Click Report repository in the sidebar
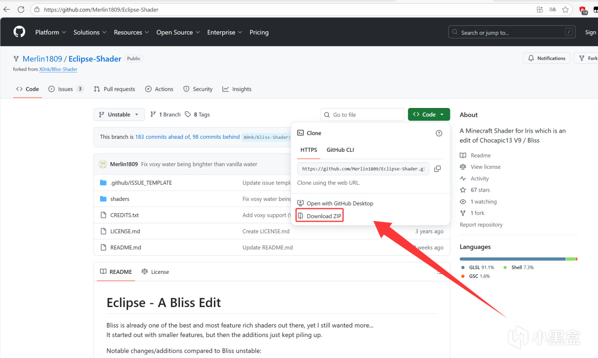 pyautogui.click(x=481, y=225)
